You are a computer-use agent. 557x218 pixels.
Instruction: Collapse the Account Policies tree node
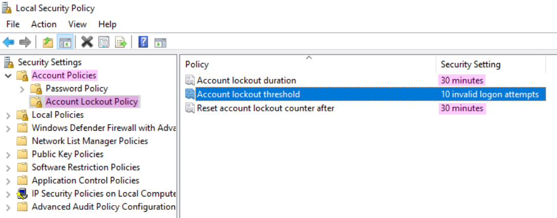point(9,75)
